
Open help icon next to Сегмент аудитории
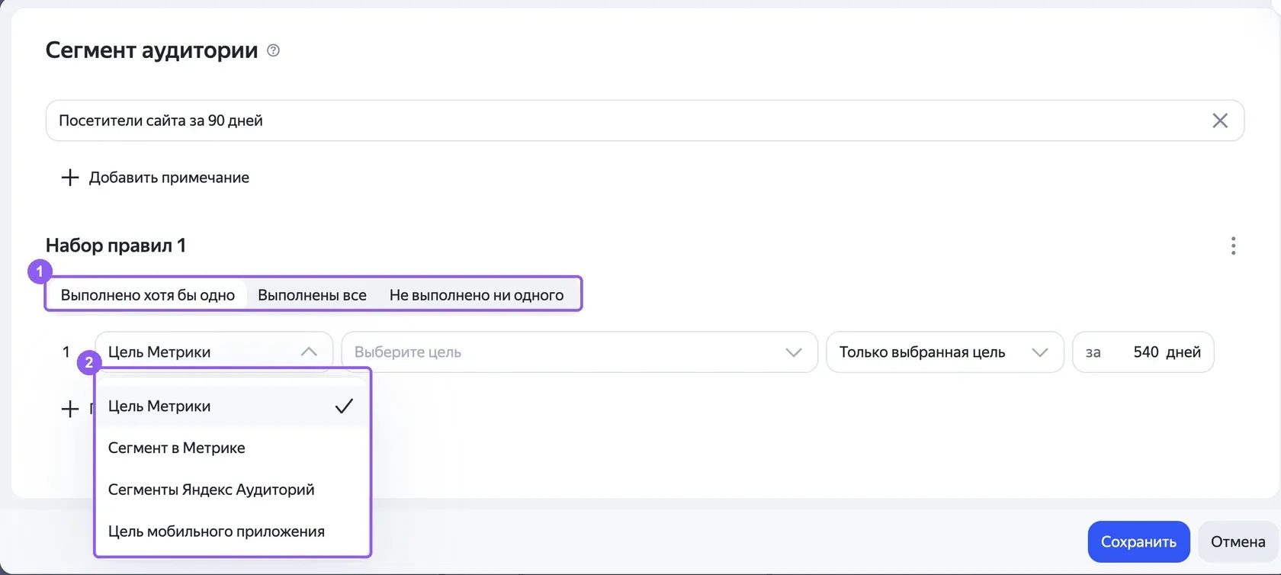[x=274, y=50]
